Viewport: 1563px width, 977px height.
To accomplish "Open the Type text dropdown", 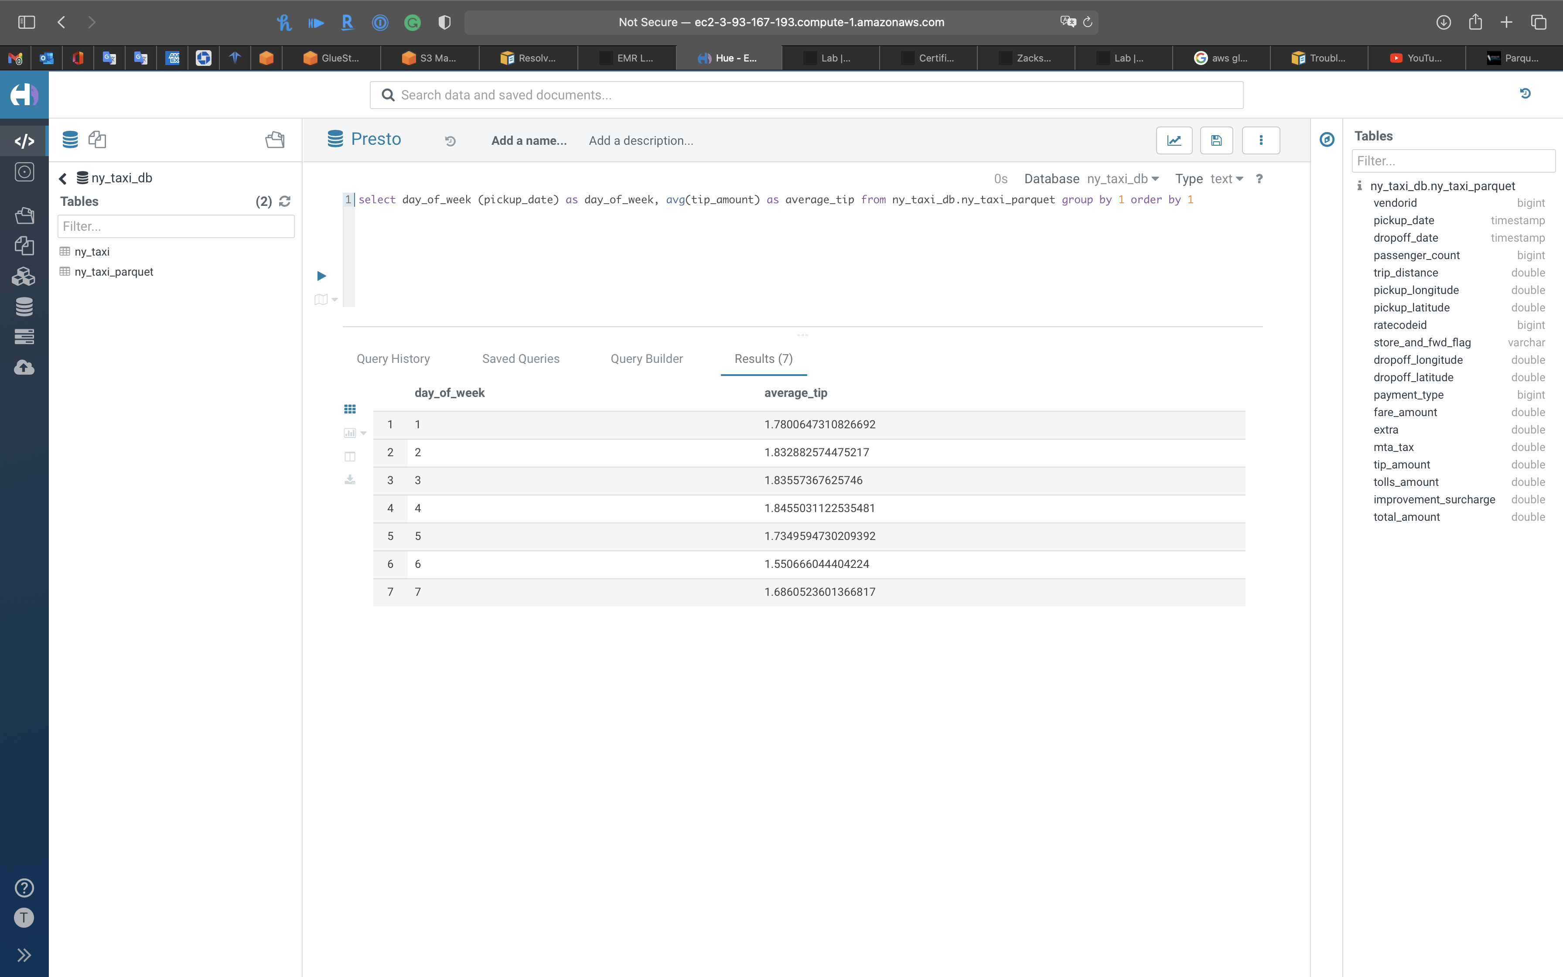I will [x=1225, y=179].
